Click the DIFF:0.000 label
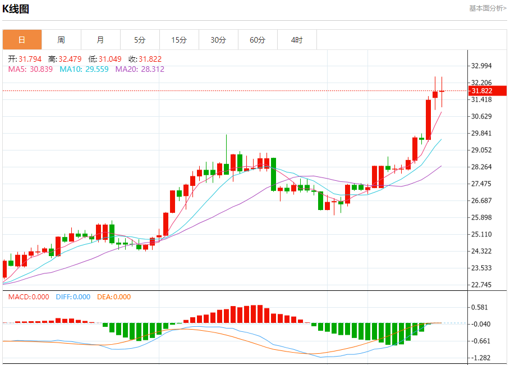This screenshot has width=510, height=365. [73, 297]
